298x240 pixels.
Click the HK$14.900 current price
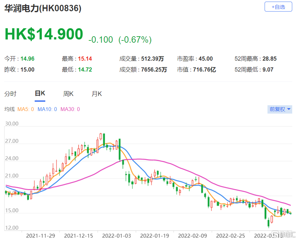(44, 34)
